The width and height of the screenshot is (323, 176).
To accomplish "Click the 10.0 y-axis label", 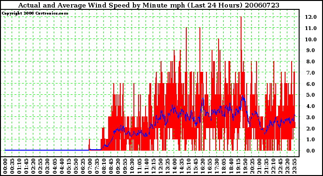I will tap(311, 39).
